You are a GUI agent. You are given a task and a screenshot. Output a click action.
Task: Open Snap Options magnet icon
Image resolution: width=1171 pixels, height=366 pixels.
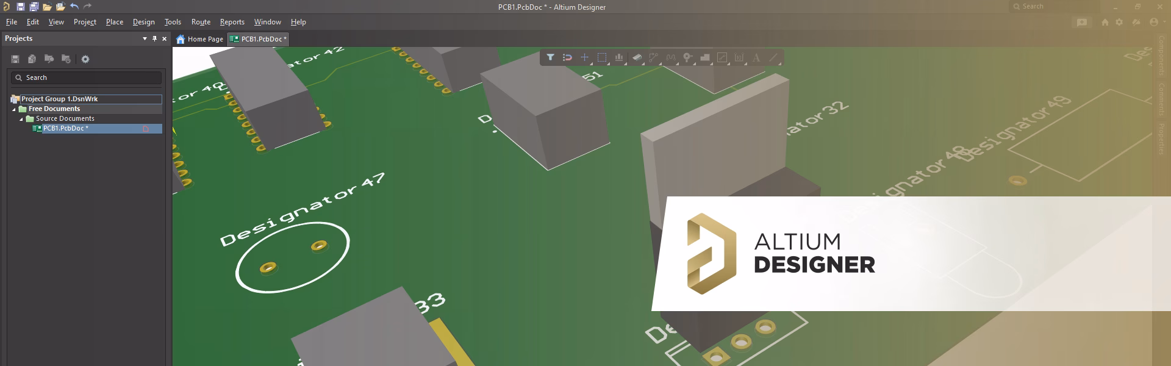point(567,57)
